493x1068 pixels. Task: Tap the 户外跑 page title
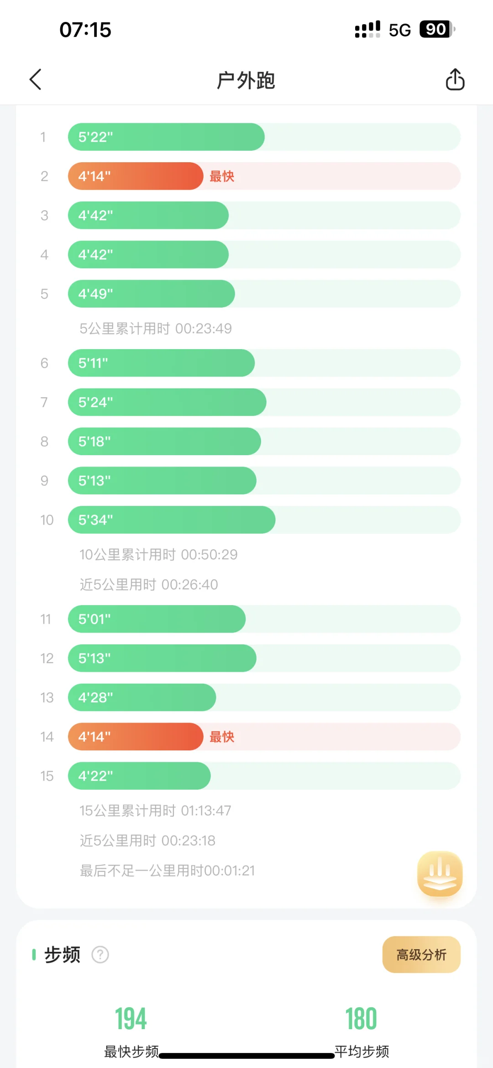pyautogui.click(x=246, y=80)
